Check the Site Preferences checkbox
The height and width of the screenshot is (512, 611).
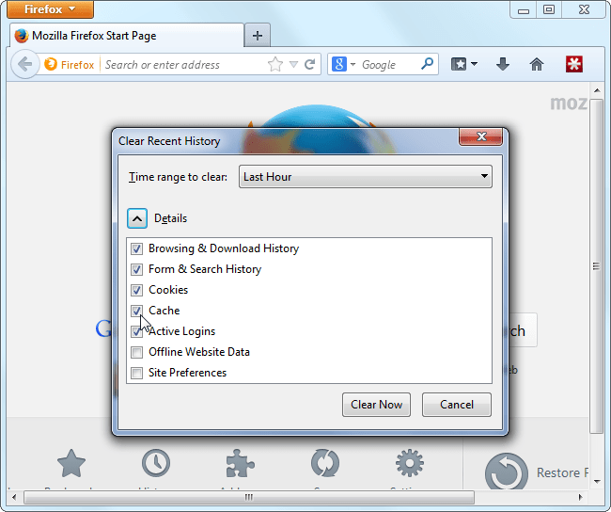[136, 373]
